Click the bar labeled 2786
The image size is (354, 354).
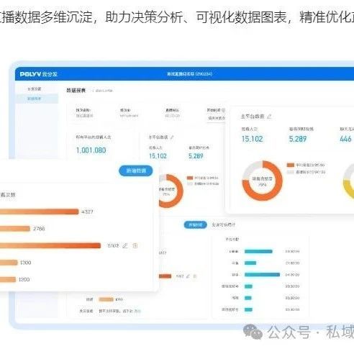[15, 229]
